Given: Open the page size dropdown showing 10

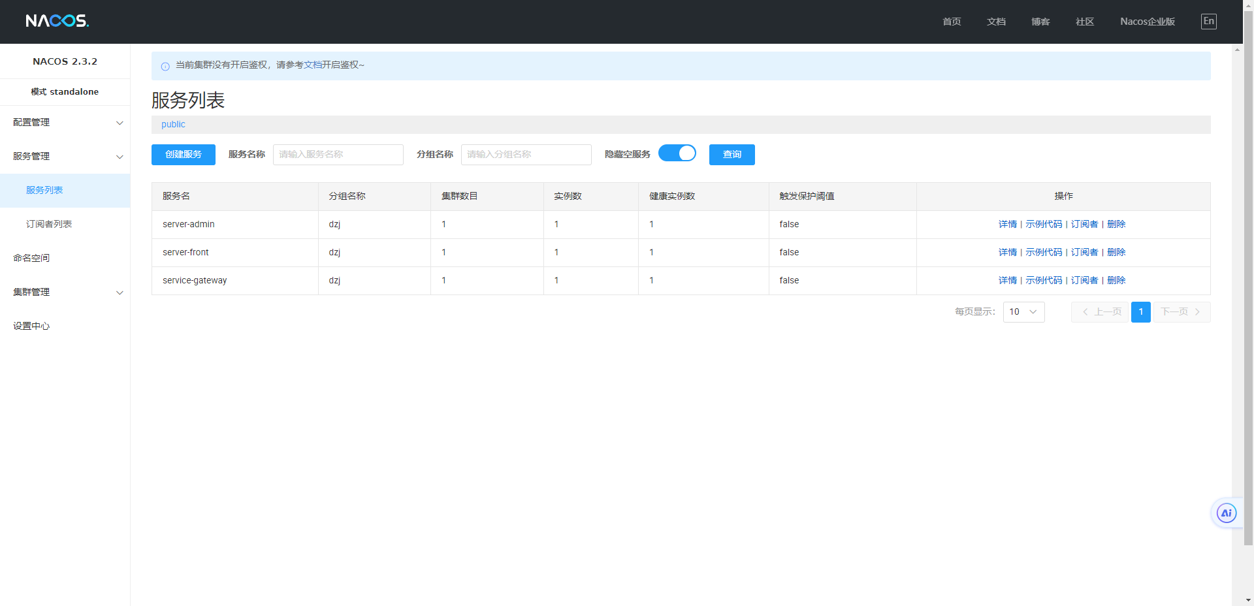Looking at the screenshot, I should pyautogui.click(x=1023, y=312).
